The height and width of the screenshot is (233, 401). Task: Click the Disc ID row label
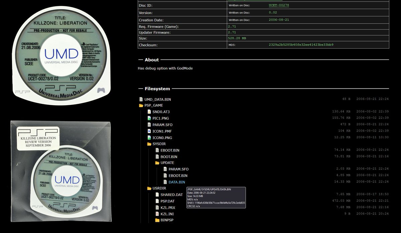tap(145, 6)
